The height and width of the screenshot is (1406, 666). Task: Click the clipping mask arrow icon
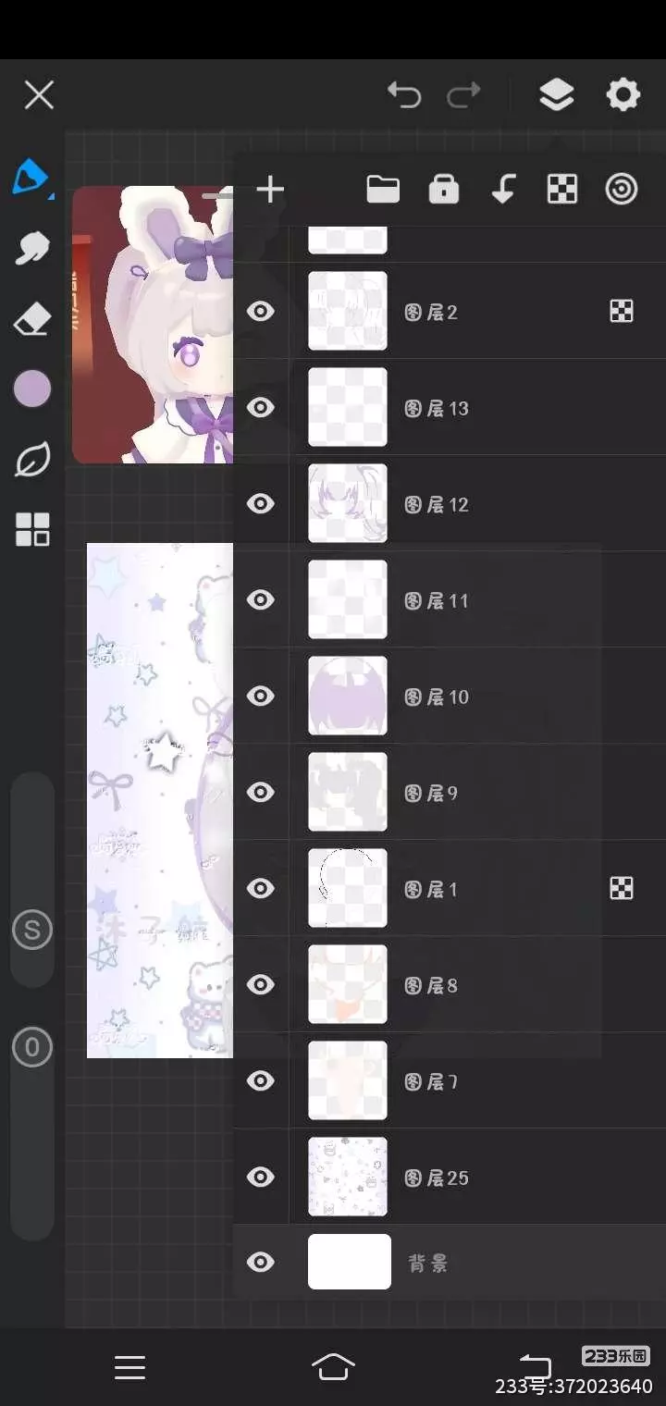coord(502,190)
